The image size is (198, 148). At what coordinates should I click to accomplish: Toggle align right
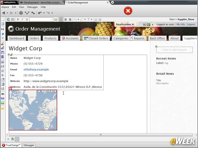(x=70, y=19)
